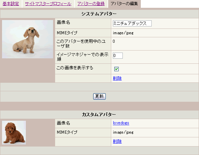This screenshot has width=199, height=155.
Task: Uncheck the この画像を表示する checkbox
Action: 116,69
